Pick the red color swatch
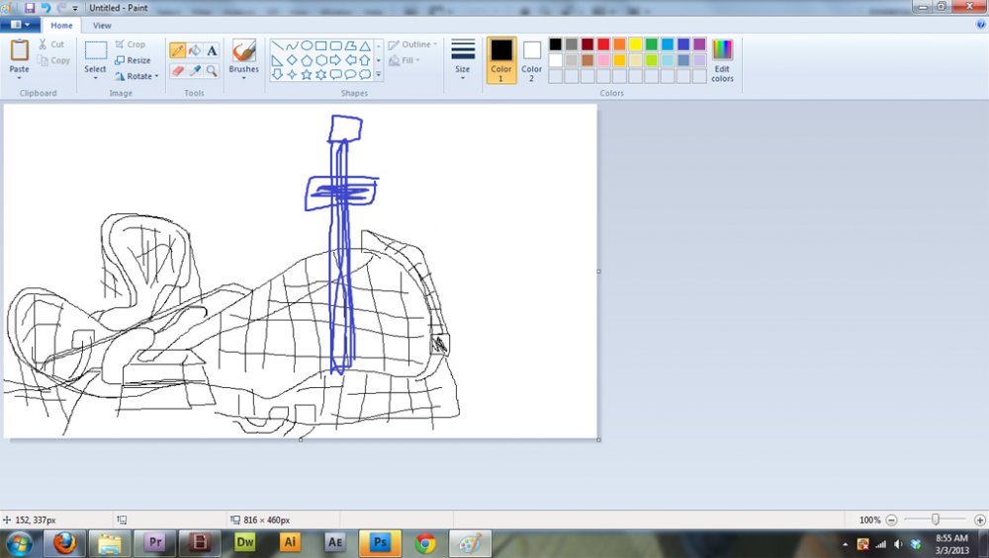 pos(603,44)
